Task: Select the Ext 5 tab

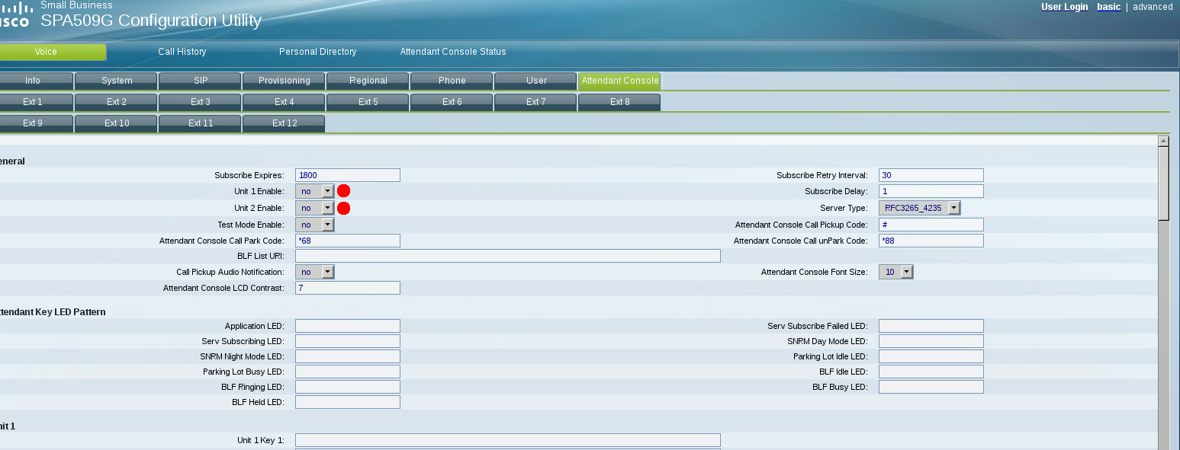Action: pos(368,102)
